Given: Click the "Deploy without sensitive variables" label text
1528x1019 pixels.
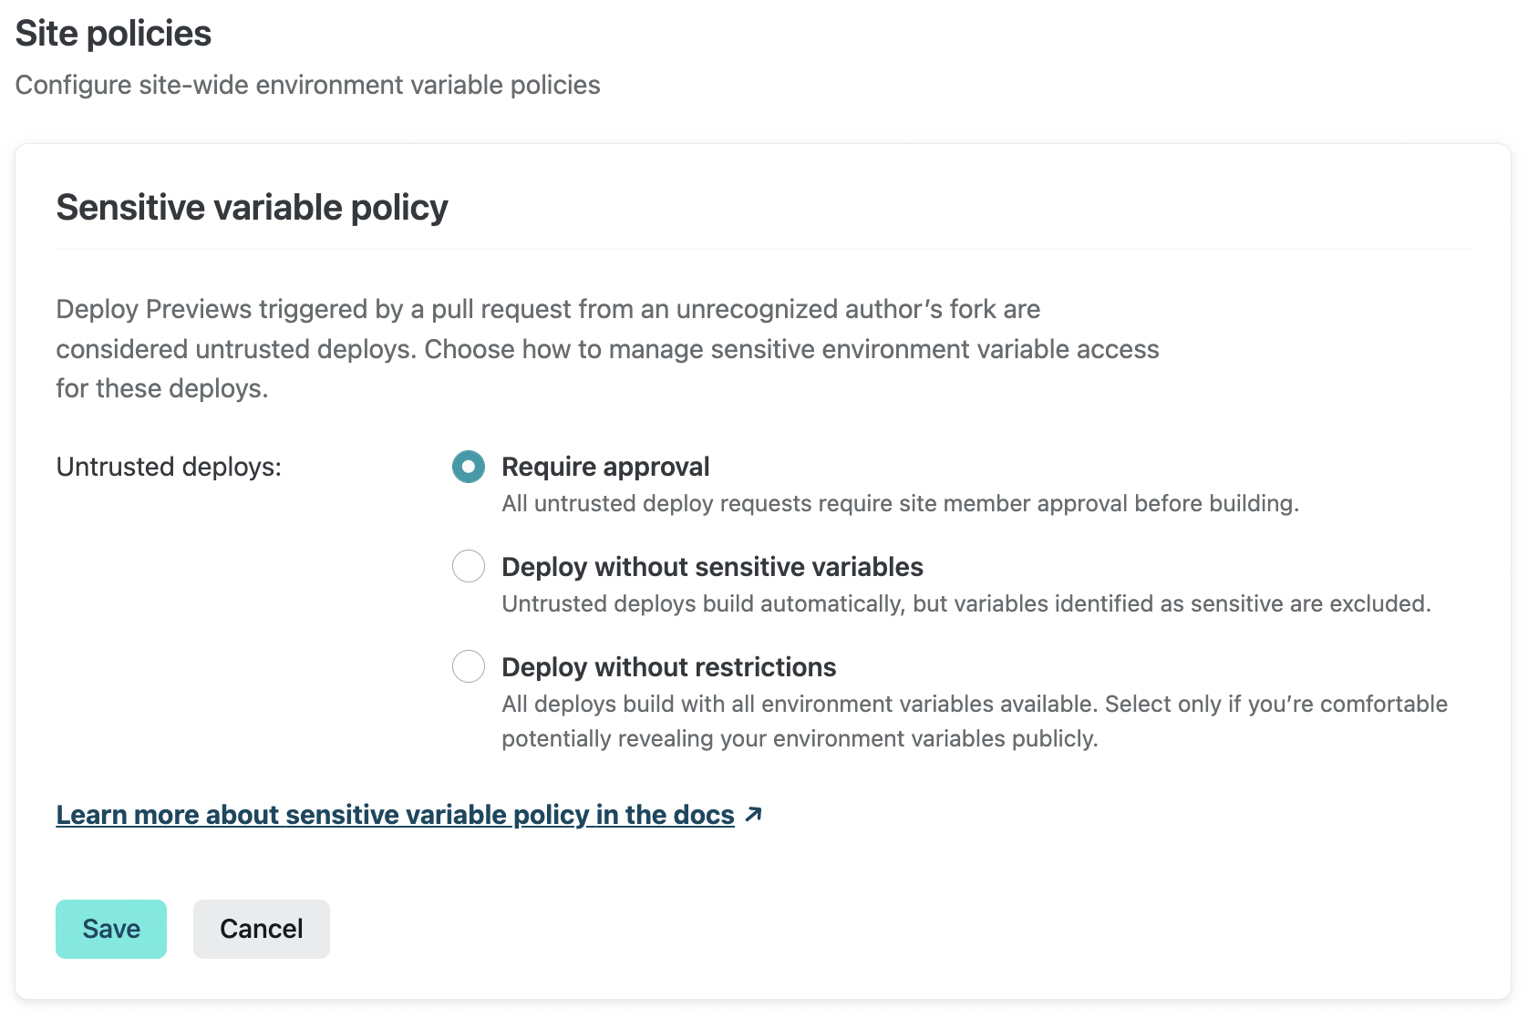Looking at the screenshot, I should [712, 567].
